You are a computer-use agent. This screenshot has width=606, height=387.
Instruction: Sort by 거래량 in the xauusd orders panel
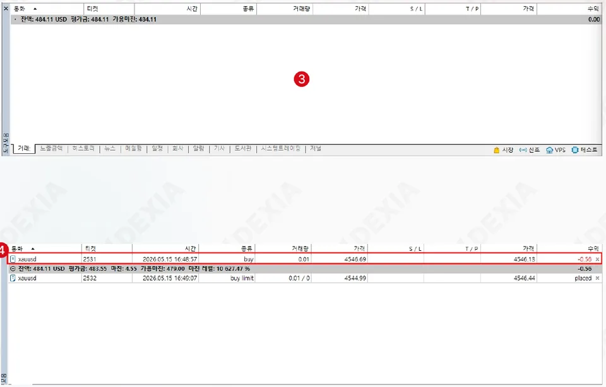283,249
